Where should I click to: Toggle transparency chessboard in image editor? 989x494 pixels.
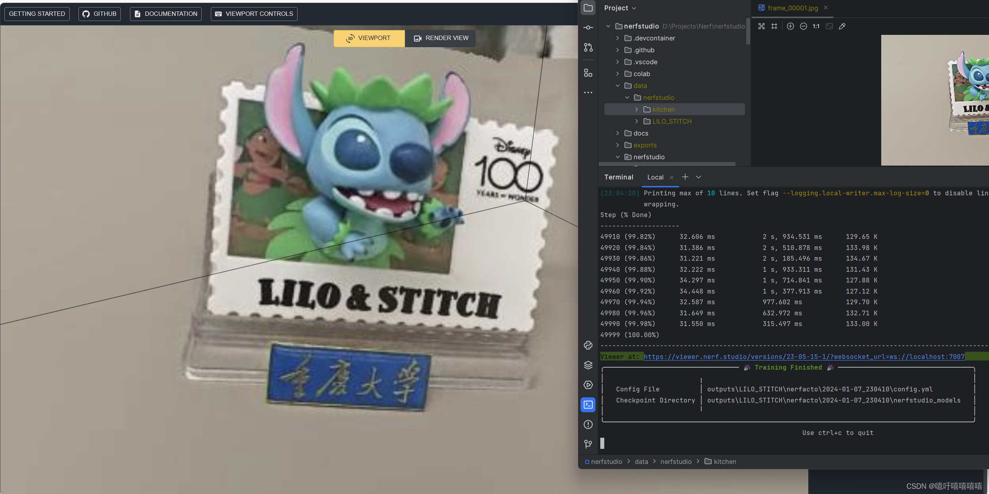761,26
